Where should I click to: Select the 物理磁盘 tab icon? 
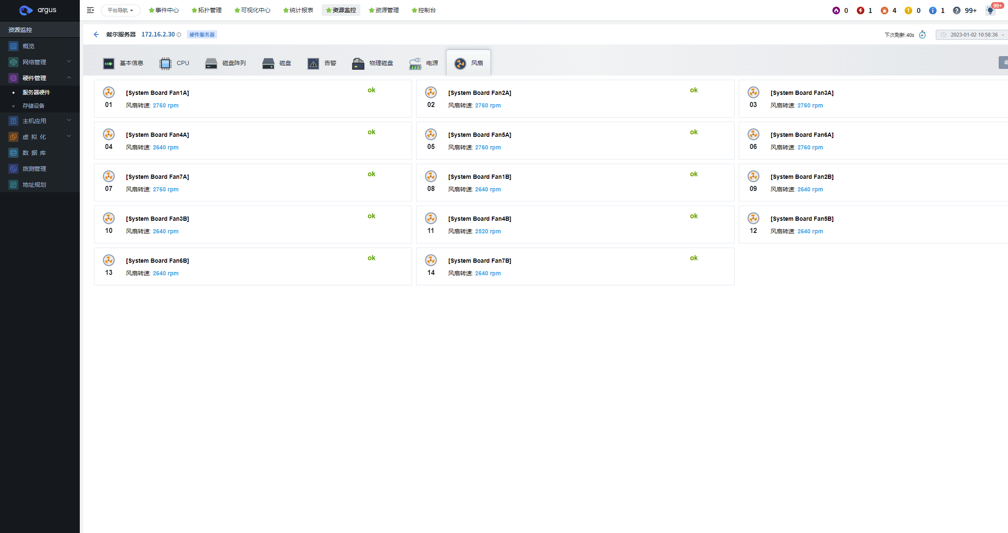pyautogui.click(x=358, y=63)
